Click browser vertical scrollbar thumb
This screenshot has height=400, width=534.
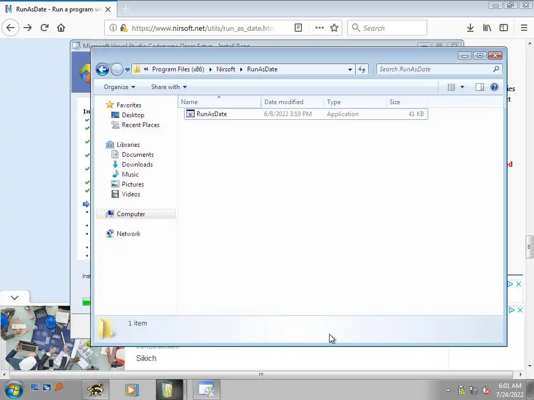click(x=530, y=247)
